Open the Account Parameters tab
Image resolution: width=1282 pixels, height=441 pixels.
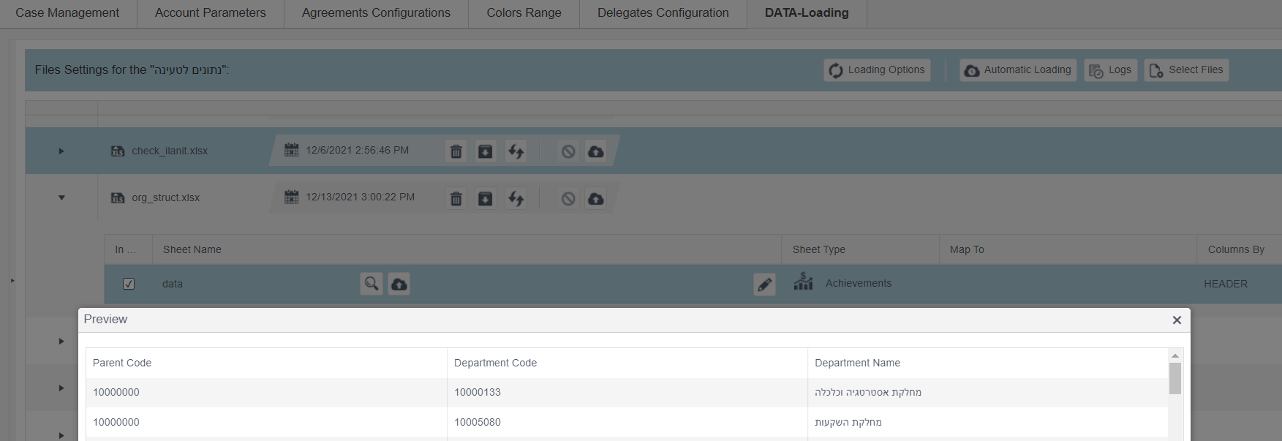pyautogui.click(x=211, y=13)
